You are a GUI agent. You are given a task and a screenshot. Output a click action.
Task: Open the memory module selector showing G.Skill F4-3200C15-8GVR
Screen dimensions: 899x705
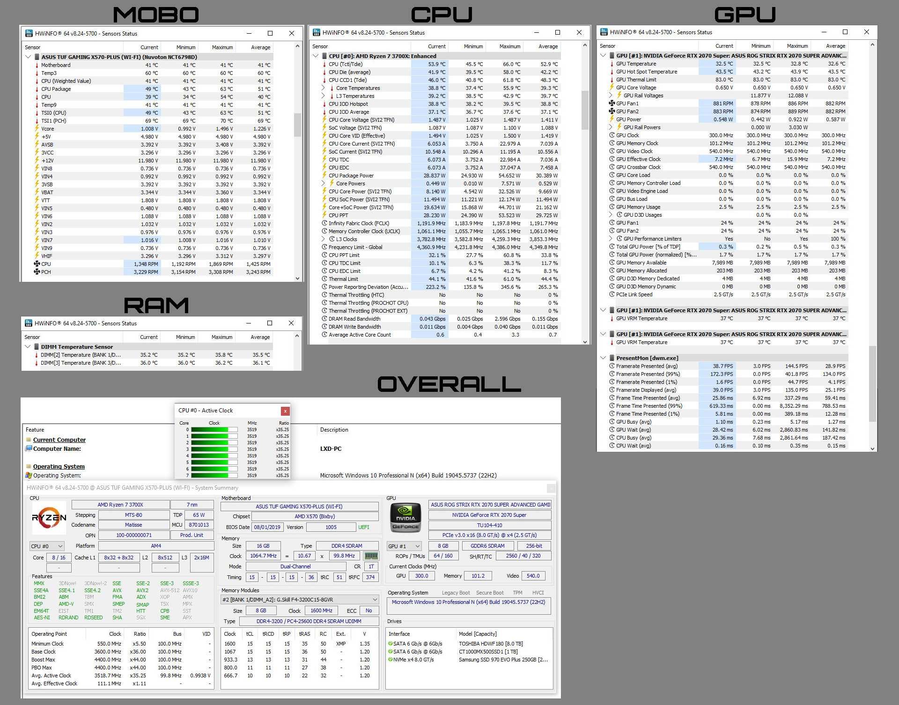click(x=300, y=600)
